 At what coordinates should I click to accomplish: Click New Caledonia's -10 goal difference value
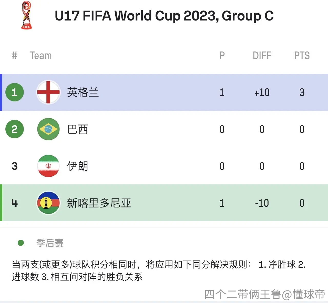pyautogui.click(x=262, y=203)
